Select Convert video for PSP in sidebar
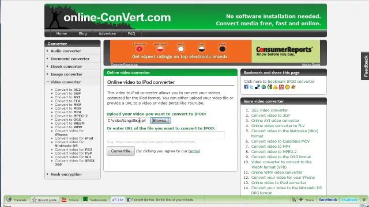Screen dimensions: 369x207 [x=73, y=154]
